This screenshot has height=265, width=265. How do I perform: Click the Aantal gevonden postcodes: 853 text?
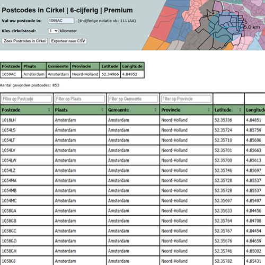tap(30, 85)
